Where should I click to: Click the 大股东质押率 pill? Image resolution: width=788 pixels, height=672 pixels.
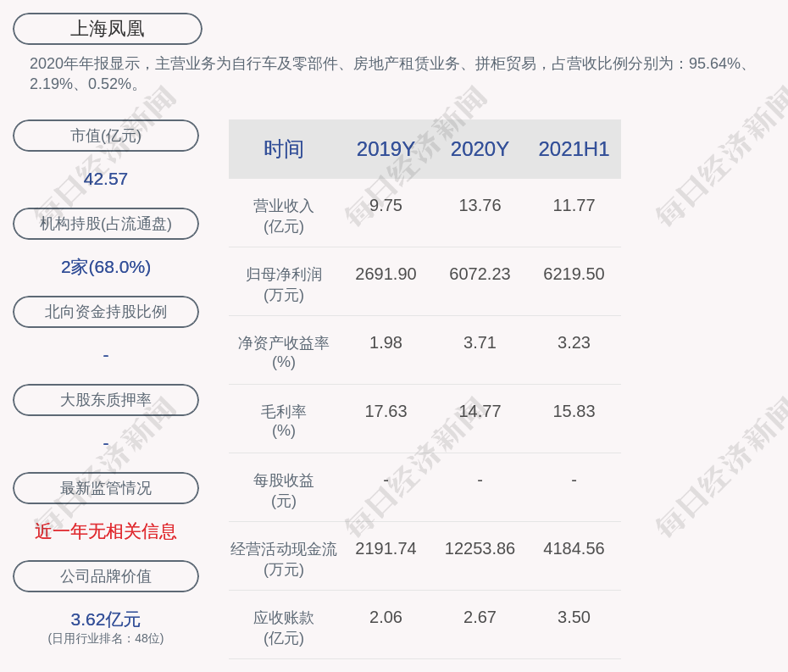coord(106,400)
